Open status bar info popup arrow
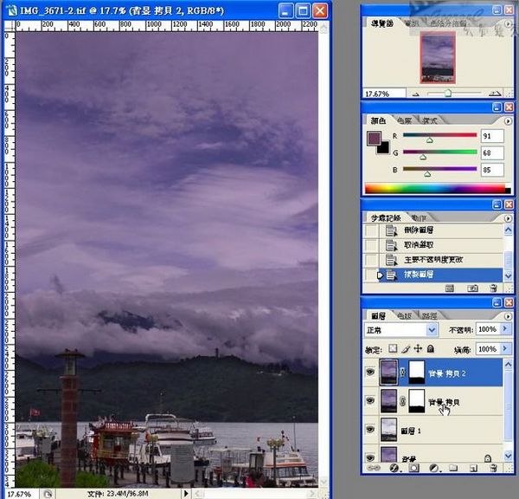This screenshot has width=519, height=499. click(186, 493)
